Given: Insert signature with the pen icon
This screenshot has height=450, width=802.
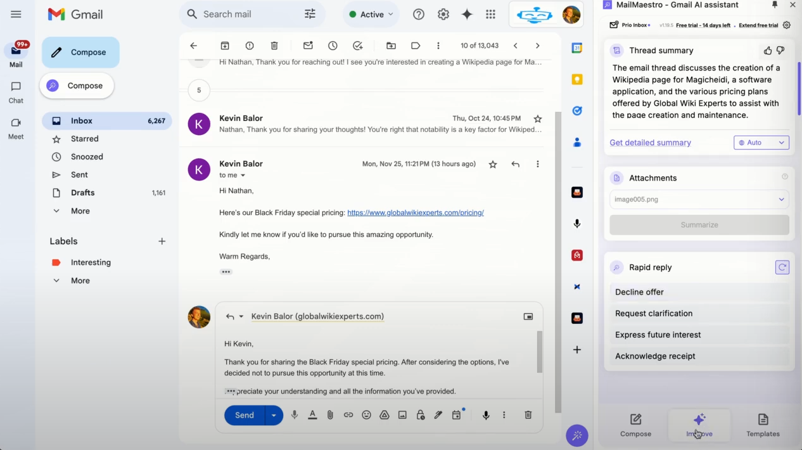Looking at the screenshot, I should 438,415.
